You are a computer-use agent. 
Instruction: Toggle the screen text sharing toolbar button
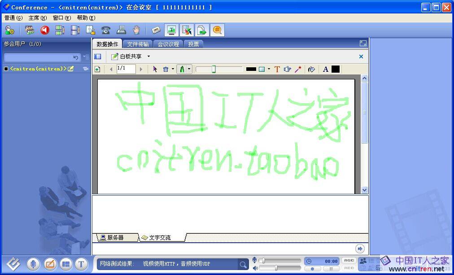pyautogui.click(x=171, y=30)
